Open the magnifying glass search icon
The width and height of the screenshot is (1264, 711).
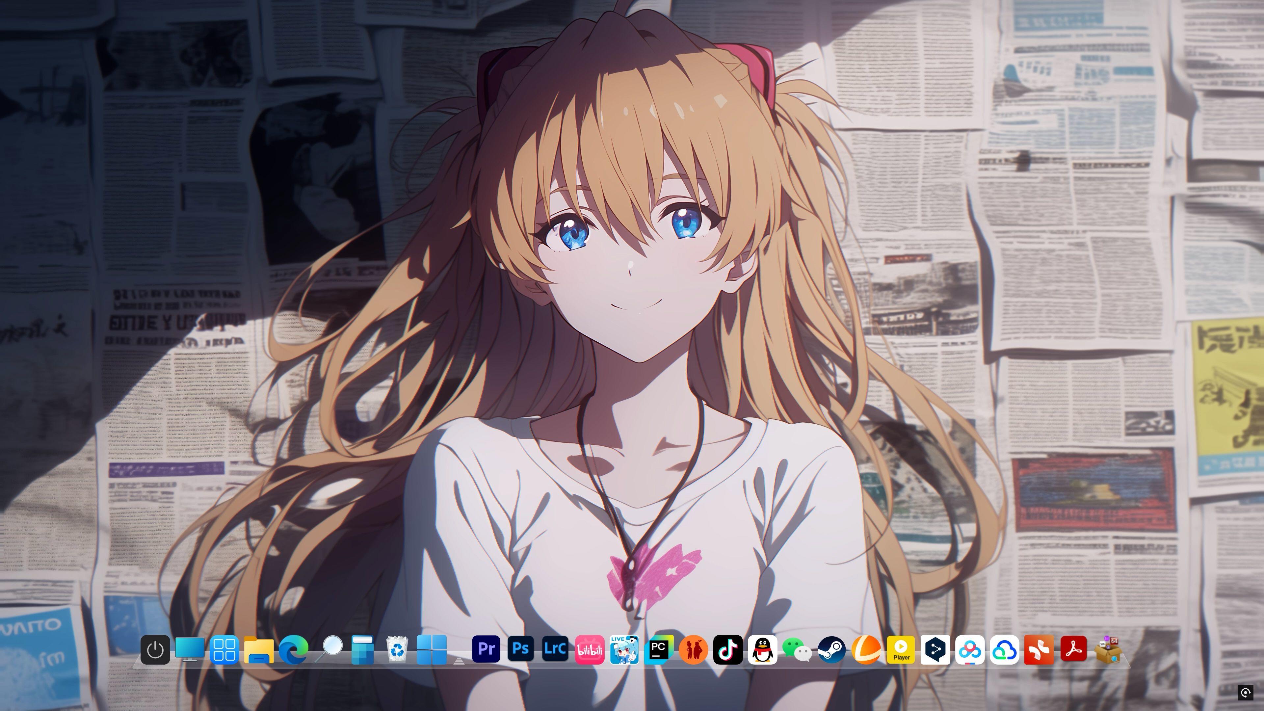(x=329, y=649)
